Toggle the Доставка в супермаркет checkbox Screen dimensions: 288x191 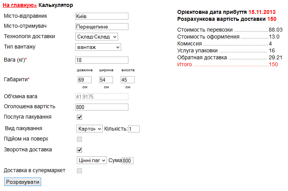(80, 171)
